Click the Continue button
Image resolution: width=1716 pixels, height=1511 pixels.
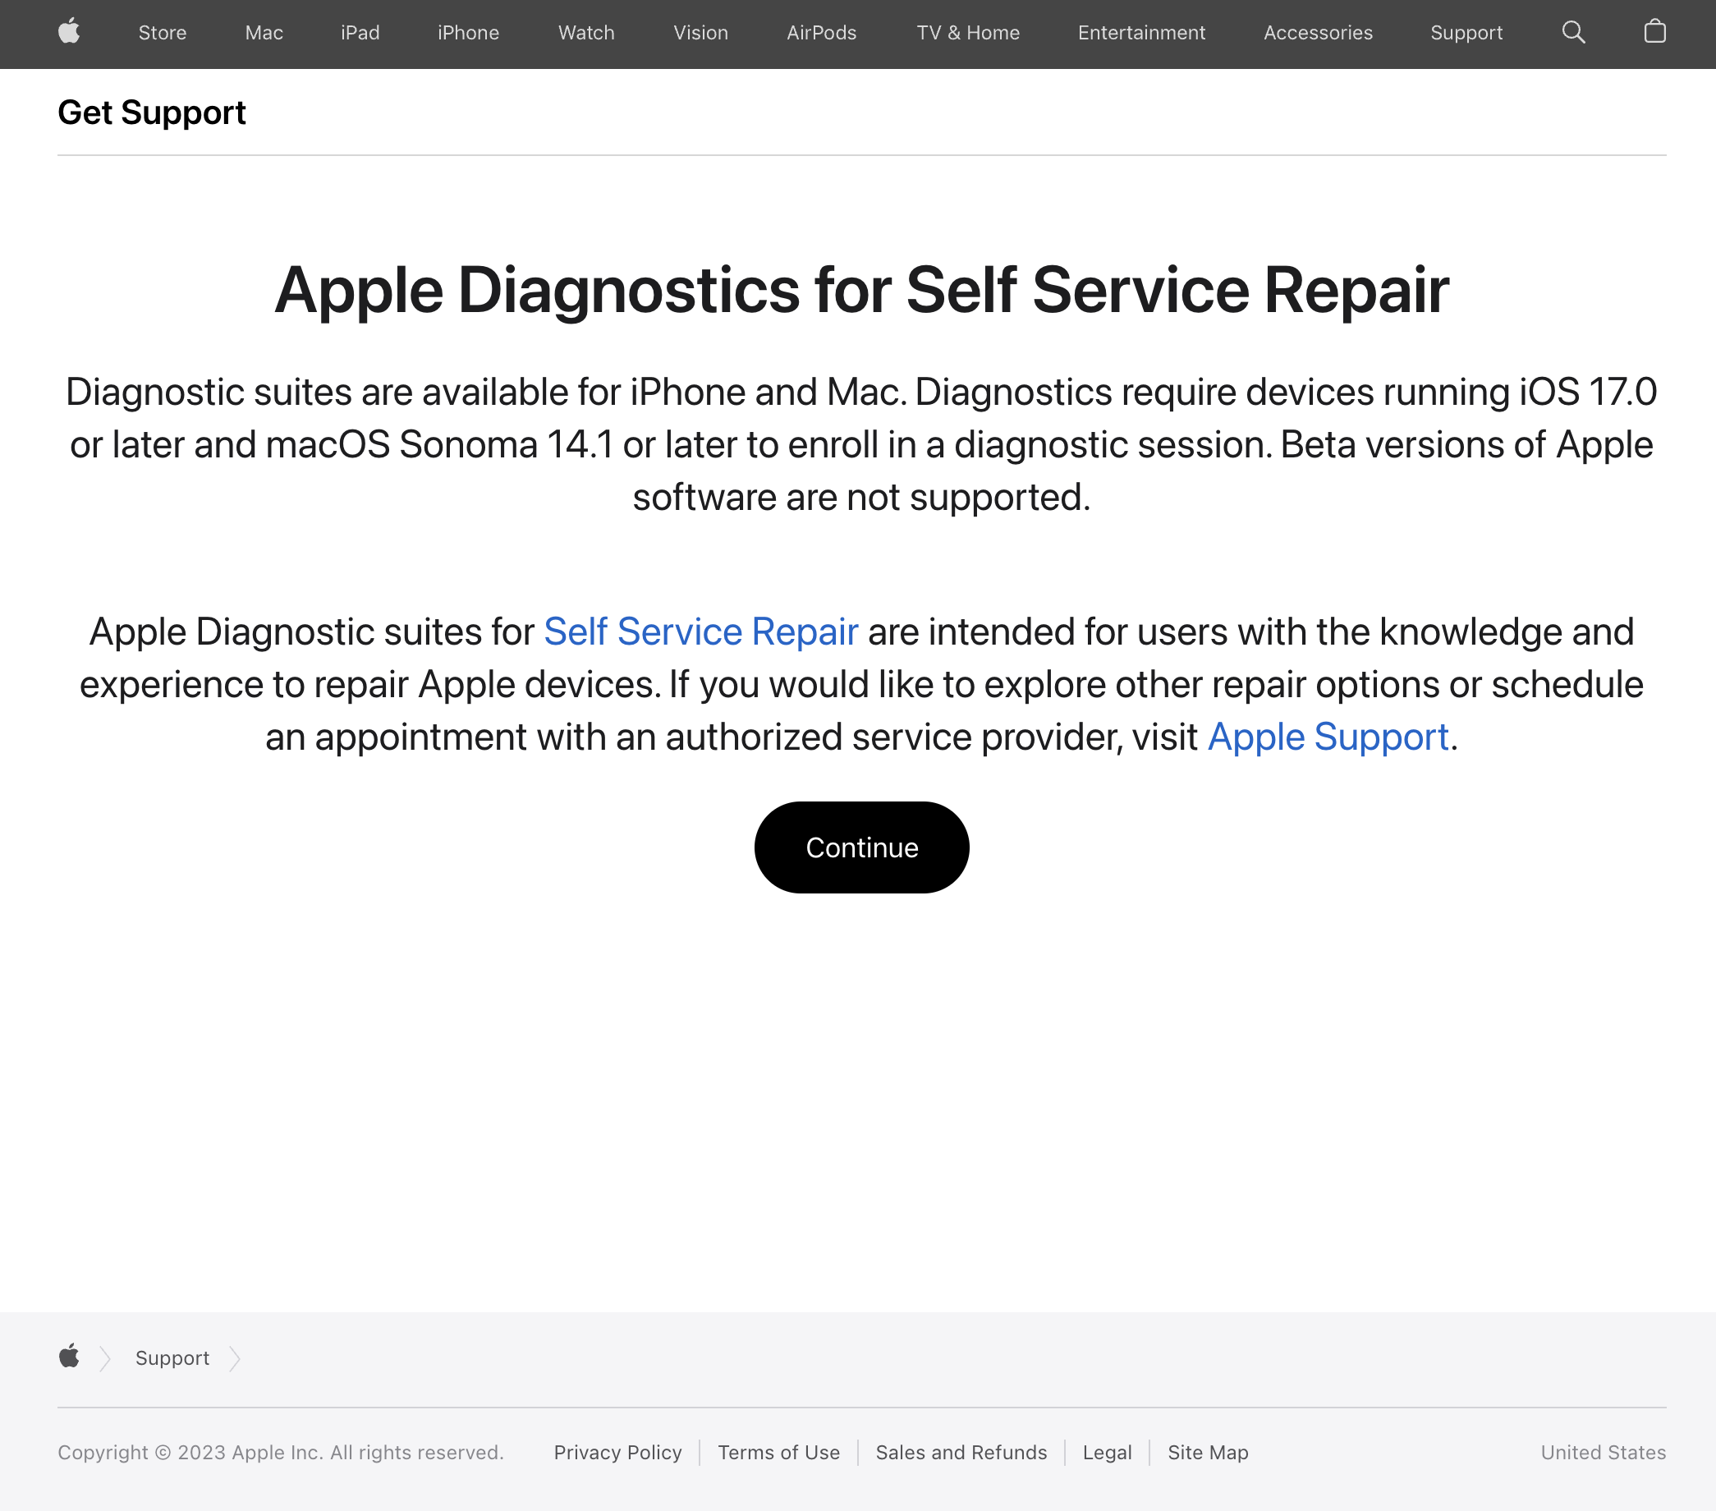coord(861,847)
